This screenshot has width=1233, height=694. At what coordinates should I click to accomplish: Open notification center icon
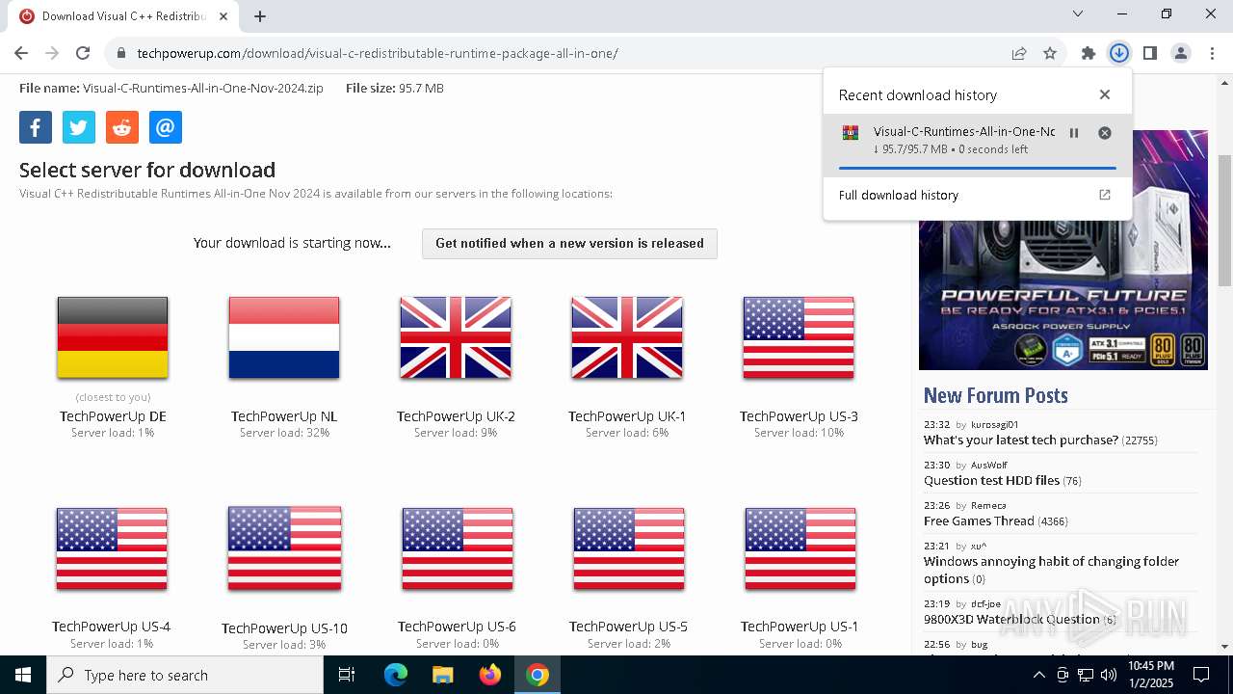1201,675
